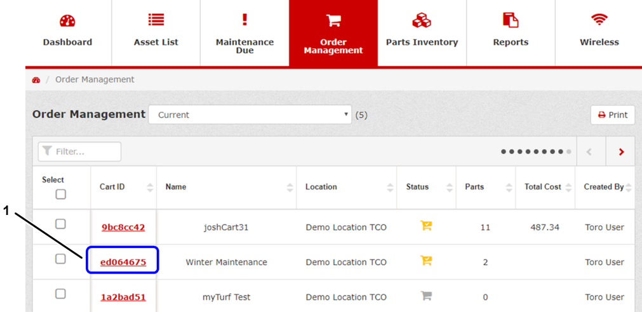642x312 pixels.
Task: Sort table by Total Cost column arrows
Action: pyautogui.click(x=569, y=187)
